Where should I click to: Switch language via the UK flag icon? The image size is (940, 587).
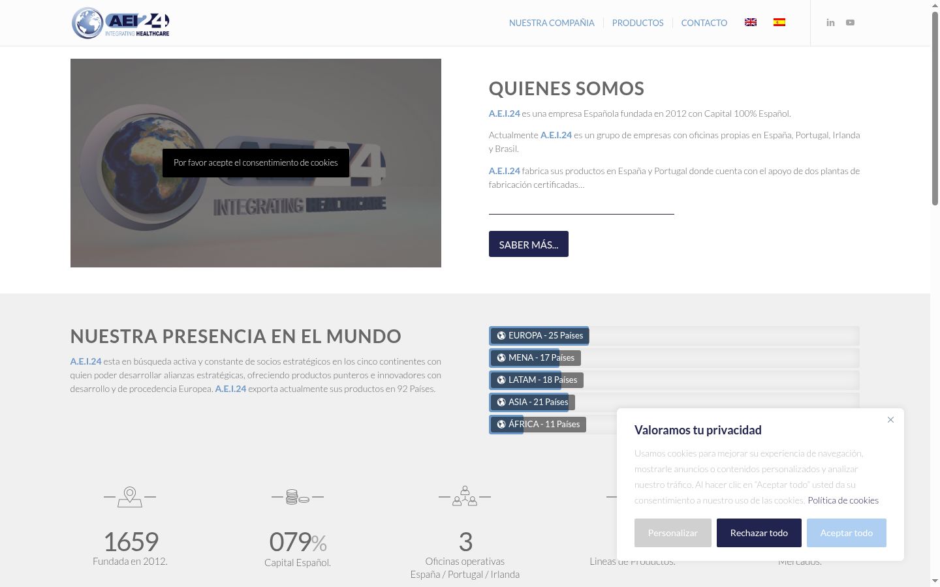(751, 22)
